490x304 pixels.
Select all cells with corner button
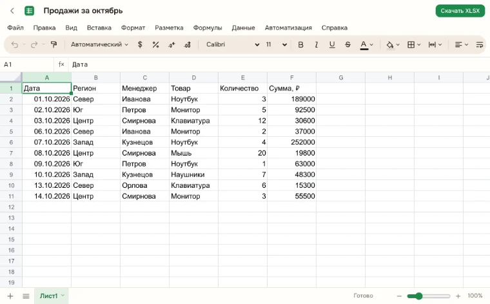11,77
